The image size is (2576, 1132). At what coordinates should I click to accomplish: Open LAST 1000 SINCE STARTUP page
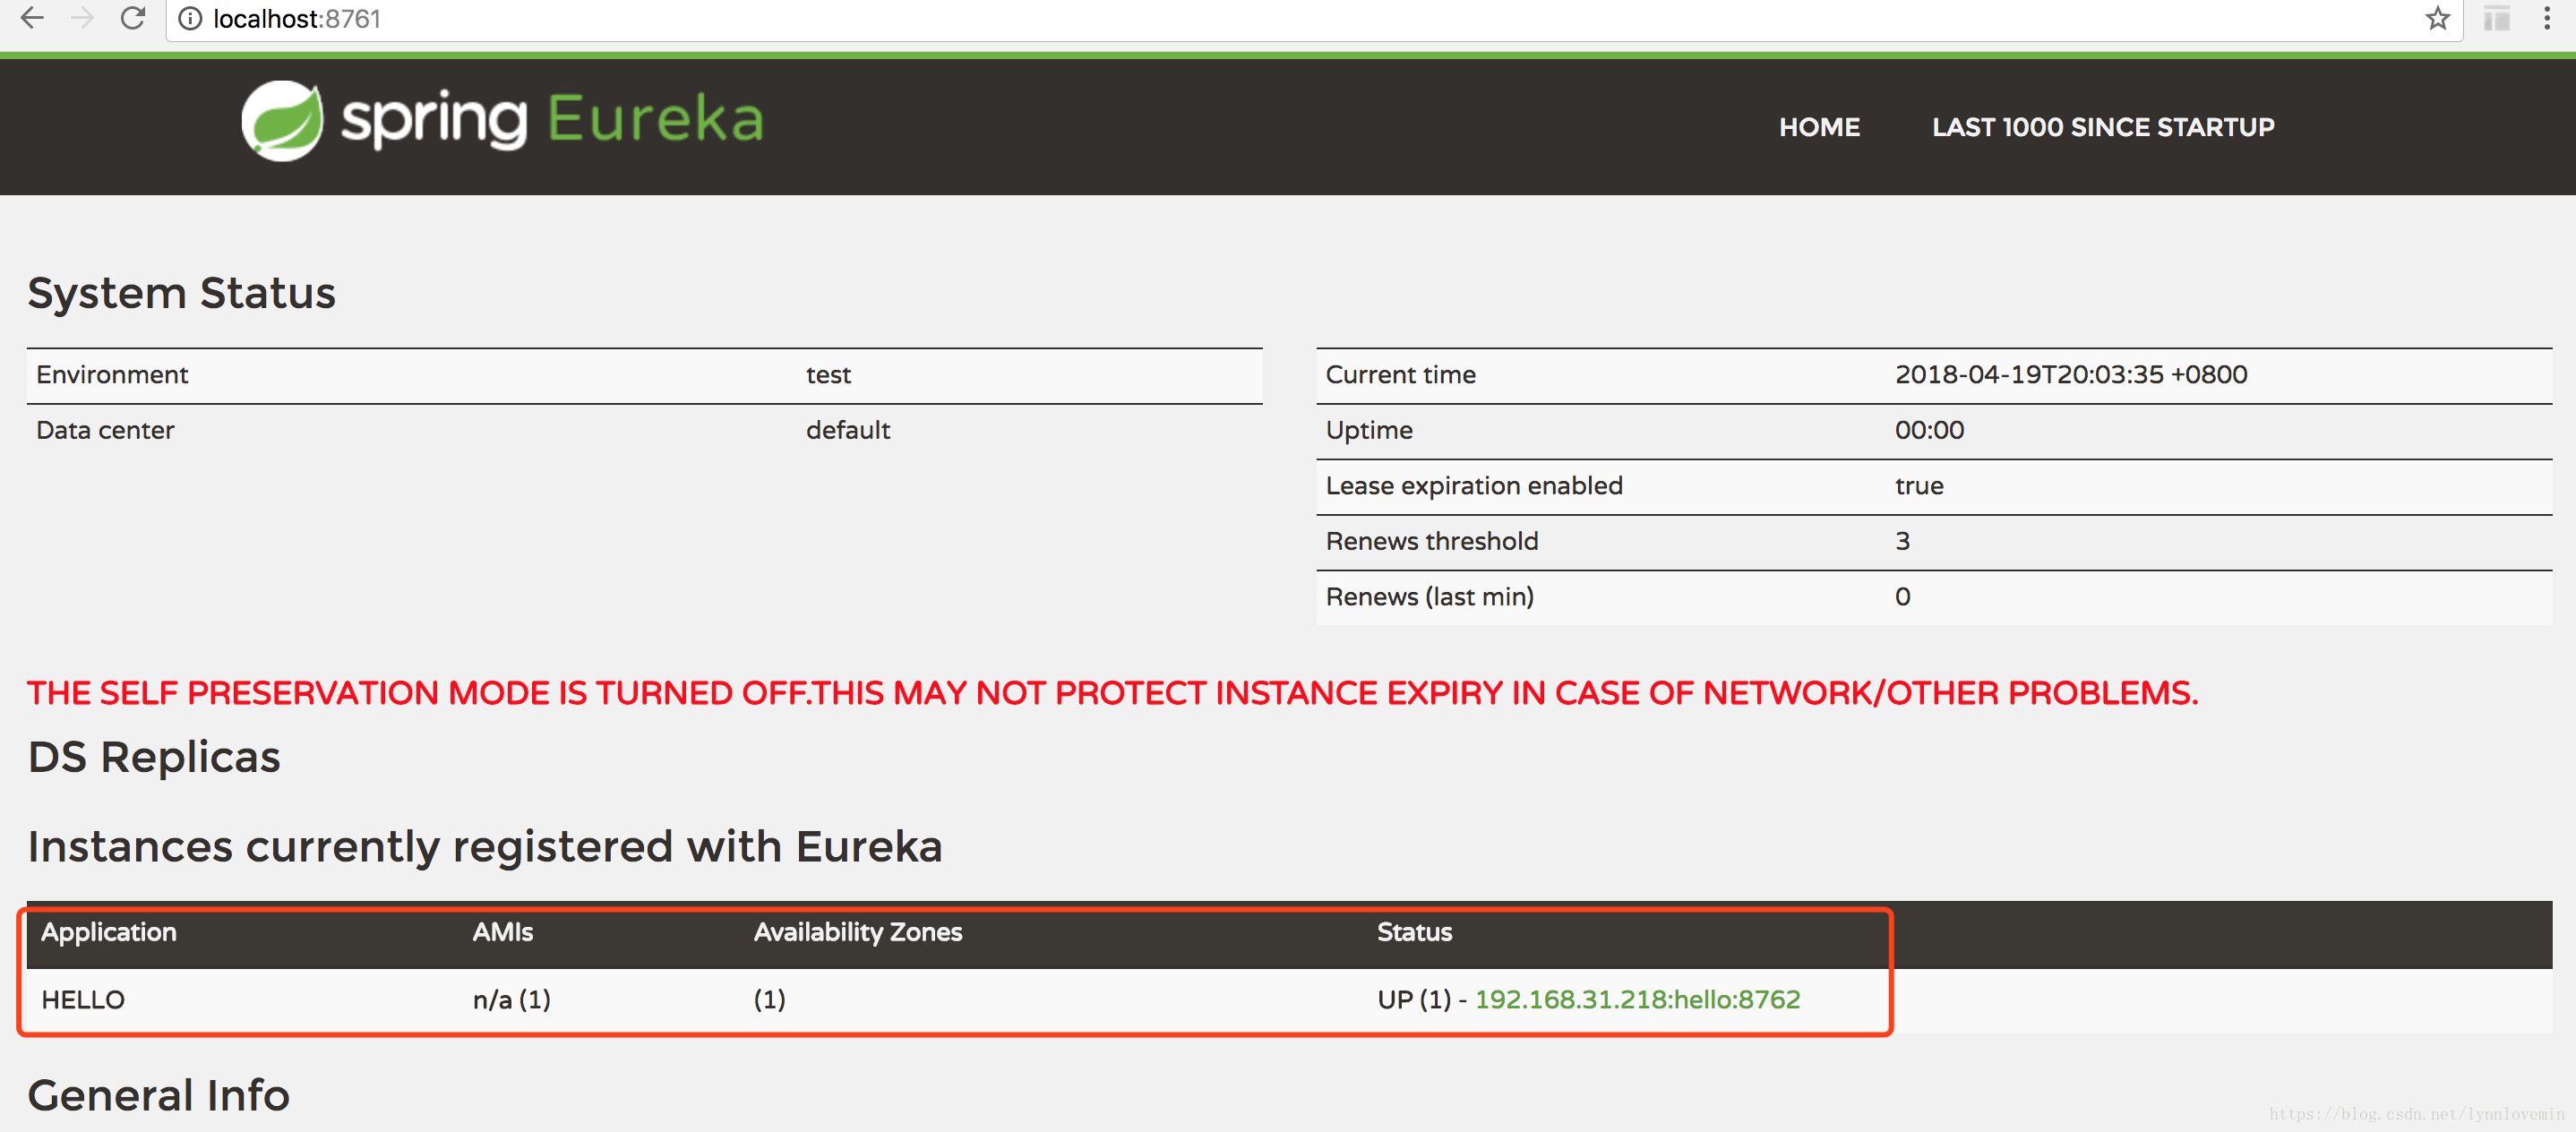coord(2103,127)
